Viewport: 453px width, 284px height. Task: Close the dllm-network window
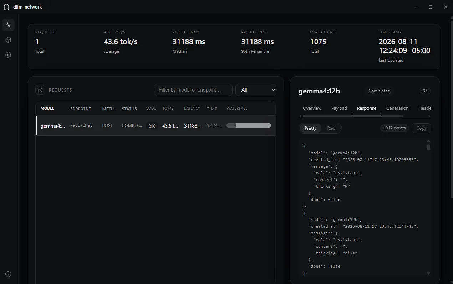click(x=446, y=7)
